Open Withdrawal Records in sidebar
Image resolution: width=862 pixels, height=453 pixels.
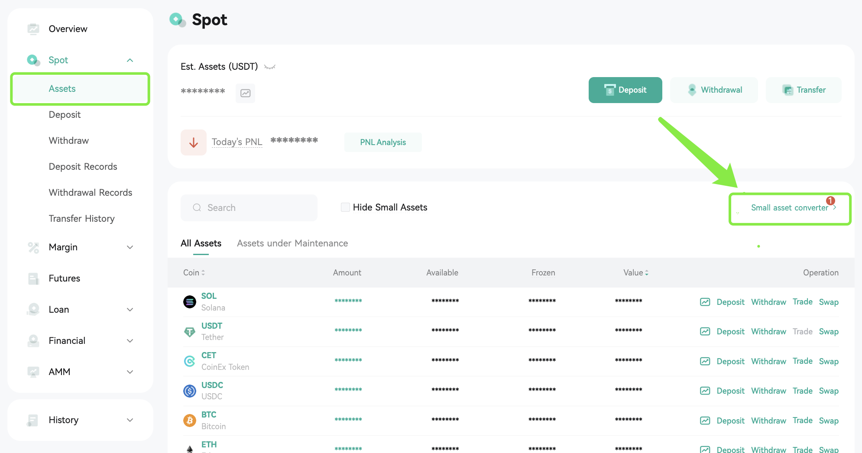pos(91,193)
